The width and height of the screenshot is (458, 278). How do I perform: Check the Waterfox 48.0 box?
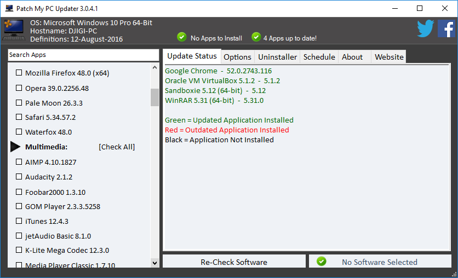(19, 132)
